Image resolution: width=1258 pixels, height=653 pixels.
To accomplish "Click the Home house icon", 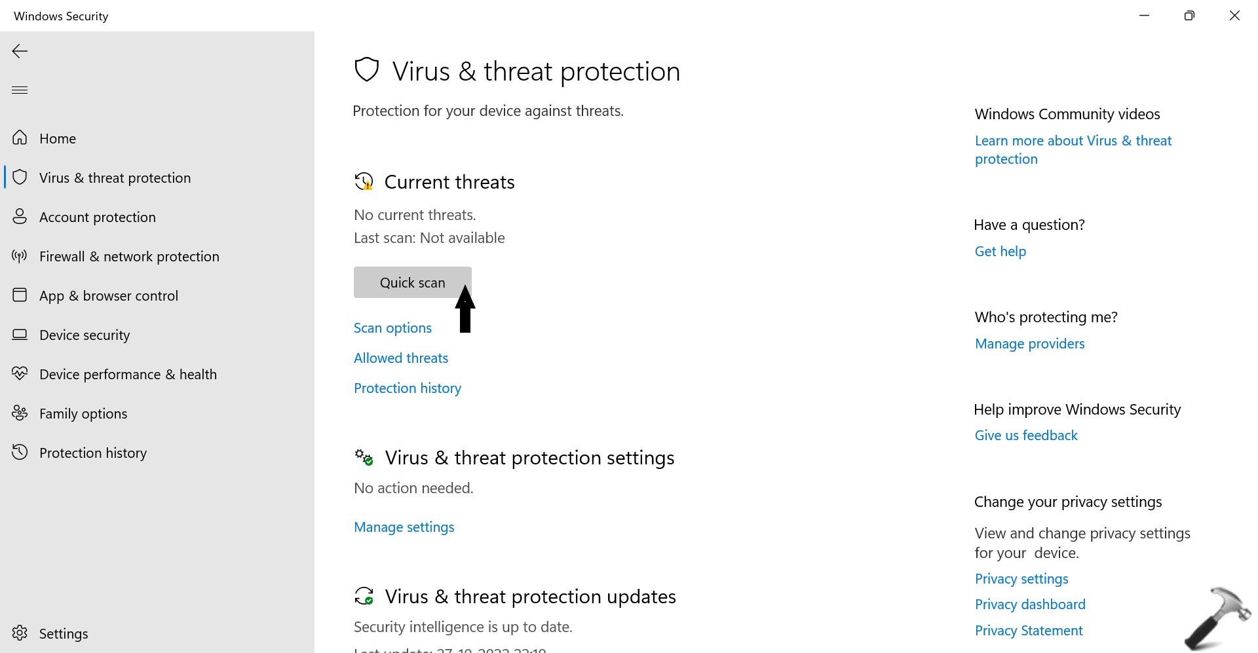I will pos(20,138).
